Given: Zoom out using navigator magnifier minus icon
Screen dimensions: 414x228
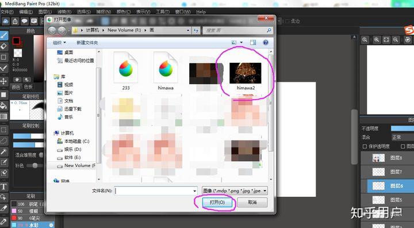Looking at the screenshot, I should click(x=396, y=40).
